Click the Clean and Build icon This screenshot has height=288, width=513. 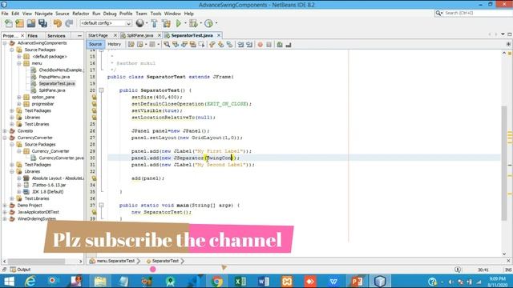click(x=166, y=23)
